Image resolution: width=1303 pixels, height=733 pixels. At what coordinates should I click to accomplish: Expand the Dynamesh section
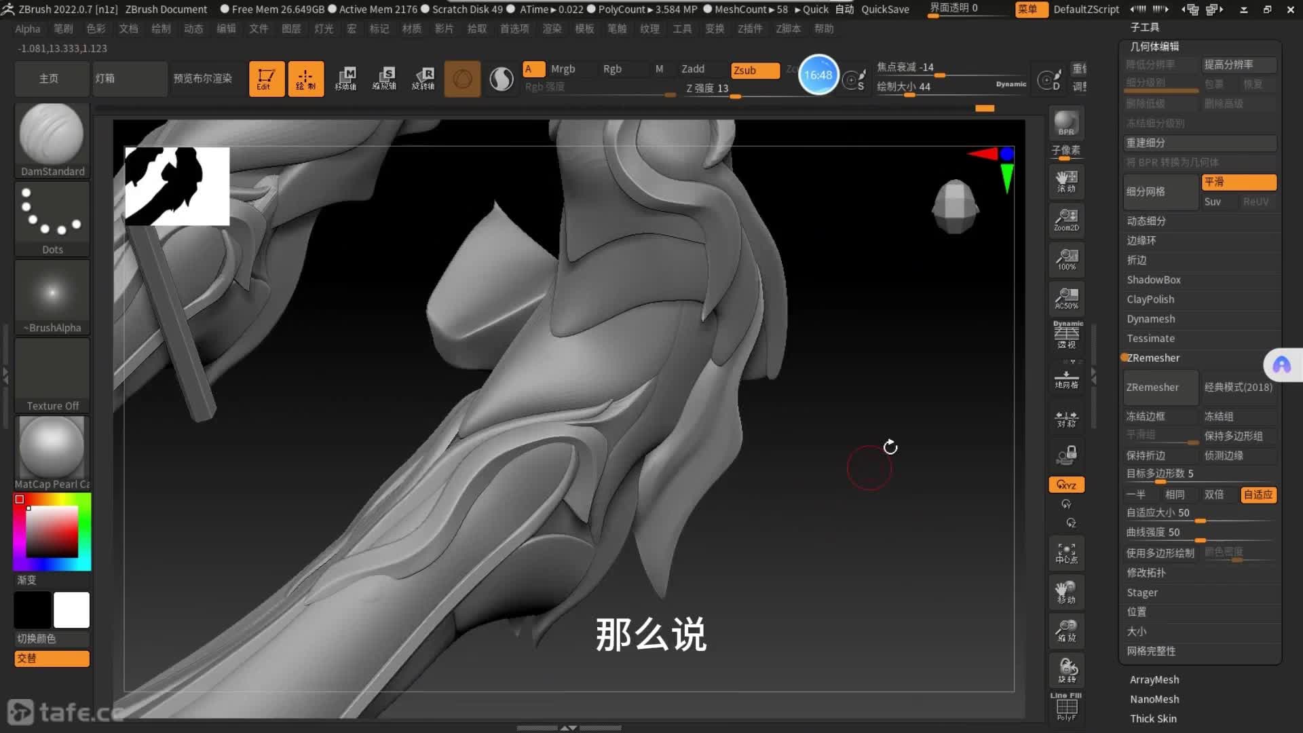coord(1150,319)
